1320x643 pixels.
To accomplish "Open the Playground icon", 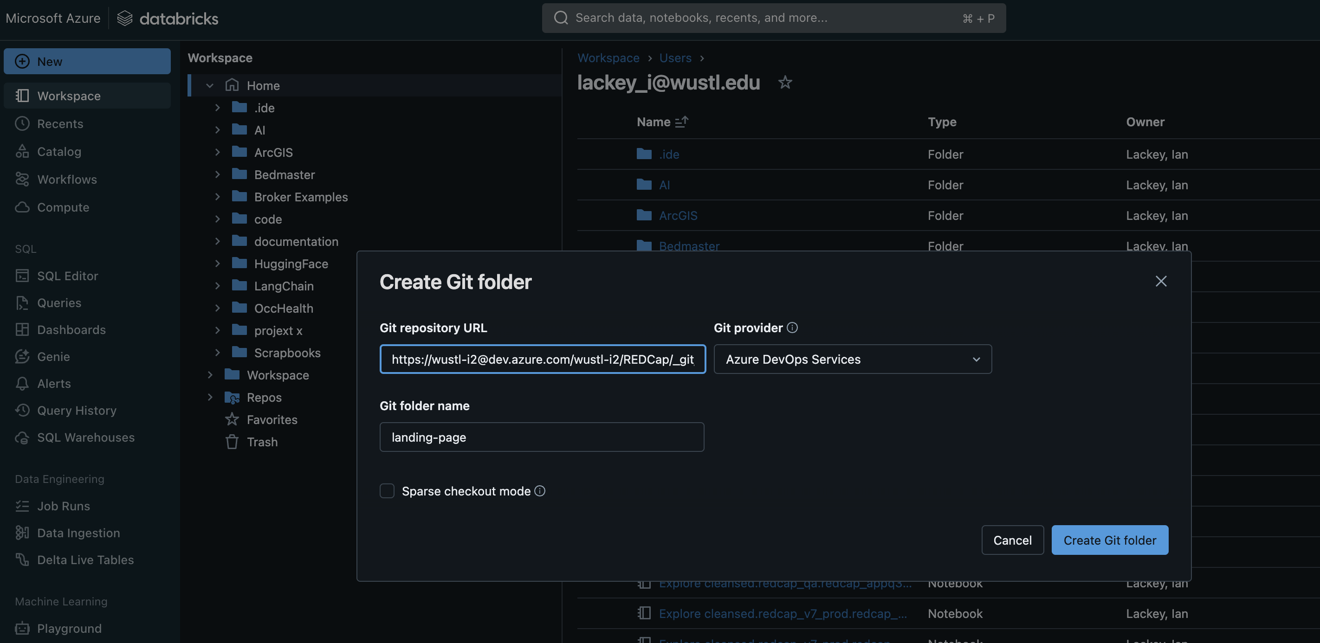I will point(22,628).
